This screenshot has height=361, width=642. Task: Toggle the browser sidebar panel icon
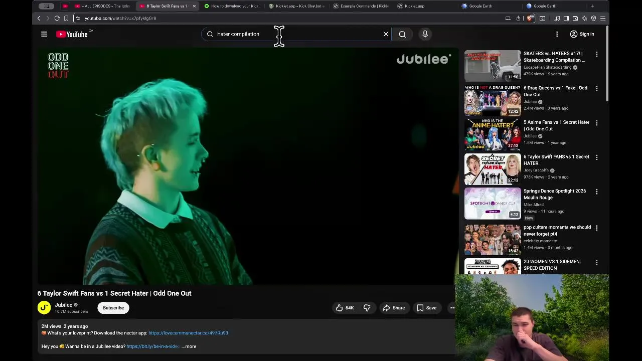[x=566, y=18]
